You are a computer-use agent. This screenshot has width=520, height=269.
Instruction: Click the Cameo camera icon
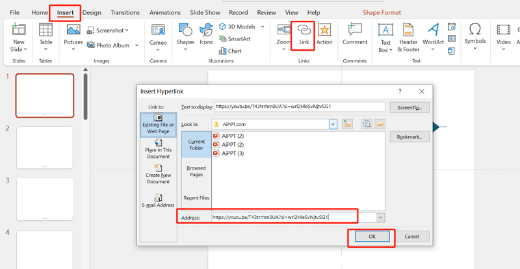[x=158, y=34]
